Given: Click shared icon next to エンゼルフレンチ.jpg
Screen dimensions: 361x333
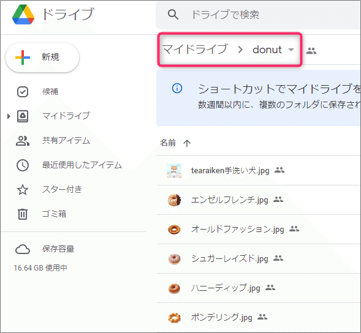Looking at the screenshot, I should (278, 200).
